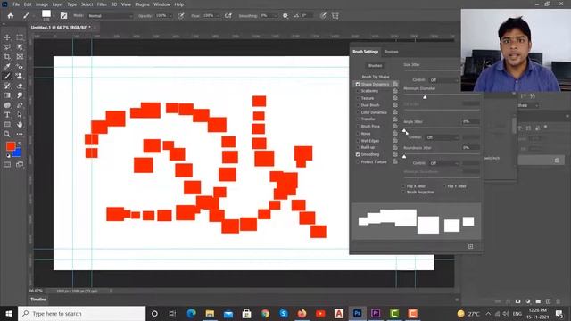Lock Shape Dynamics settings padlock icon

pyautogui.click(x=395, y=84)
